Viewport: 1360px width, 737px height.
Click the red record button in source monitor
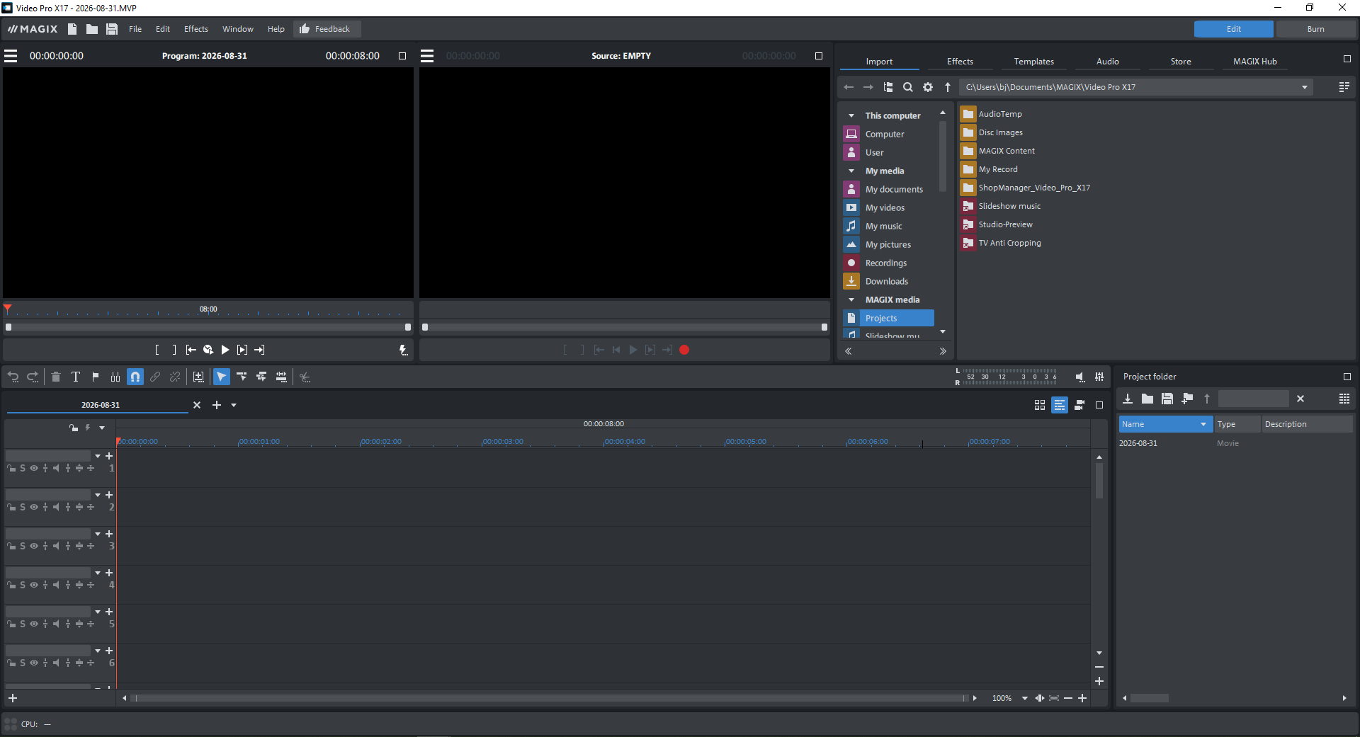coord(684,350)
